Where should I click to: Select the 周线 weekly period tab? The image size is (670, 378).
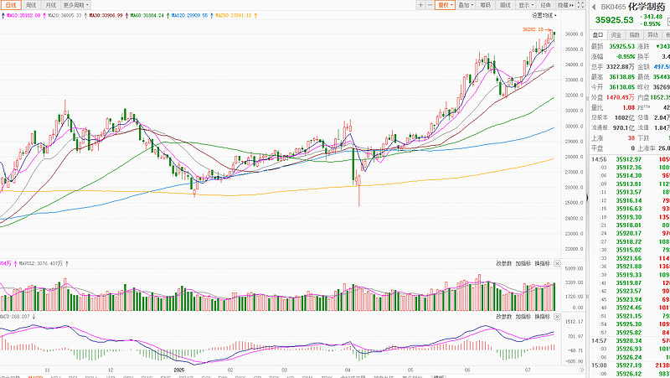pos(31,5)
